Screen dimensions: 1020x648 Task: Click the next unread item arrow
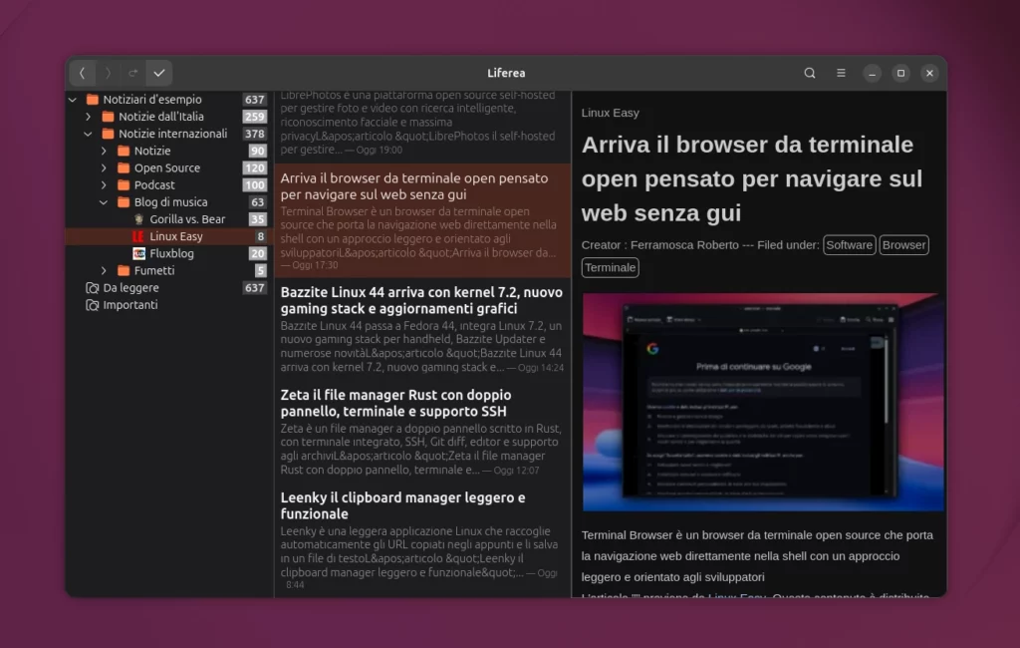[133, 73]
